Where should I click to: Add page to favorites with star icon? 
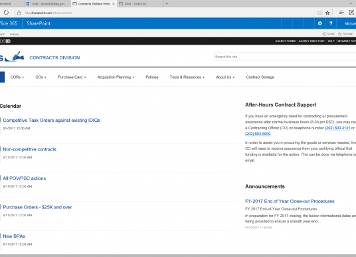pos(327,13)
